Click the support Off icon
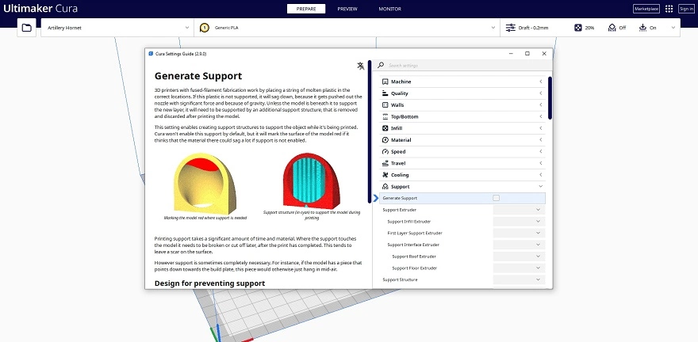Screen dimensions: 698x342 coord(612,28)
